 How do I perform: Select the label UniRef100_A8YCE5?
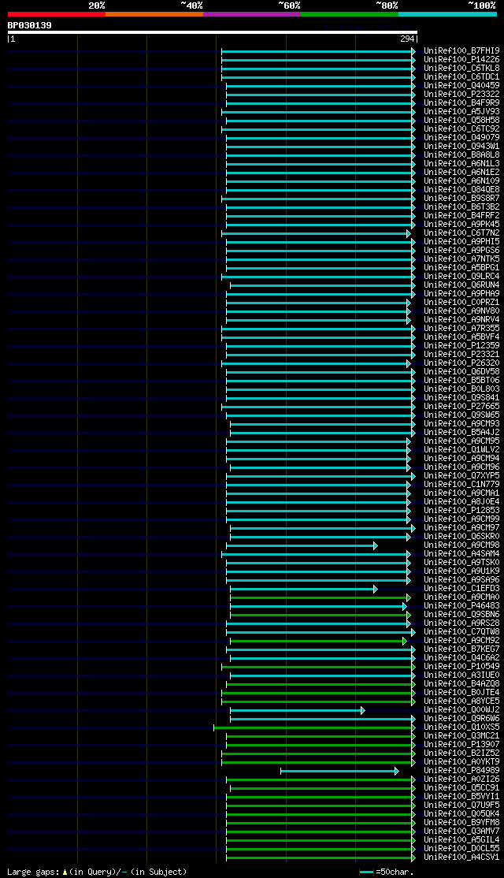461,701
